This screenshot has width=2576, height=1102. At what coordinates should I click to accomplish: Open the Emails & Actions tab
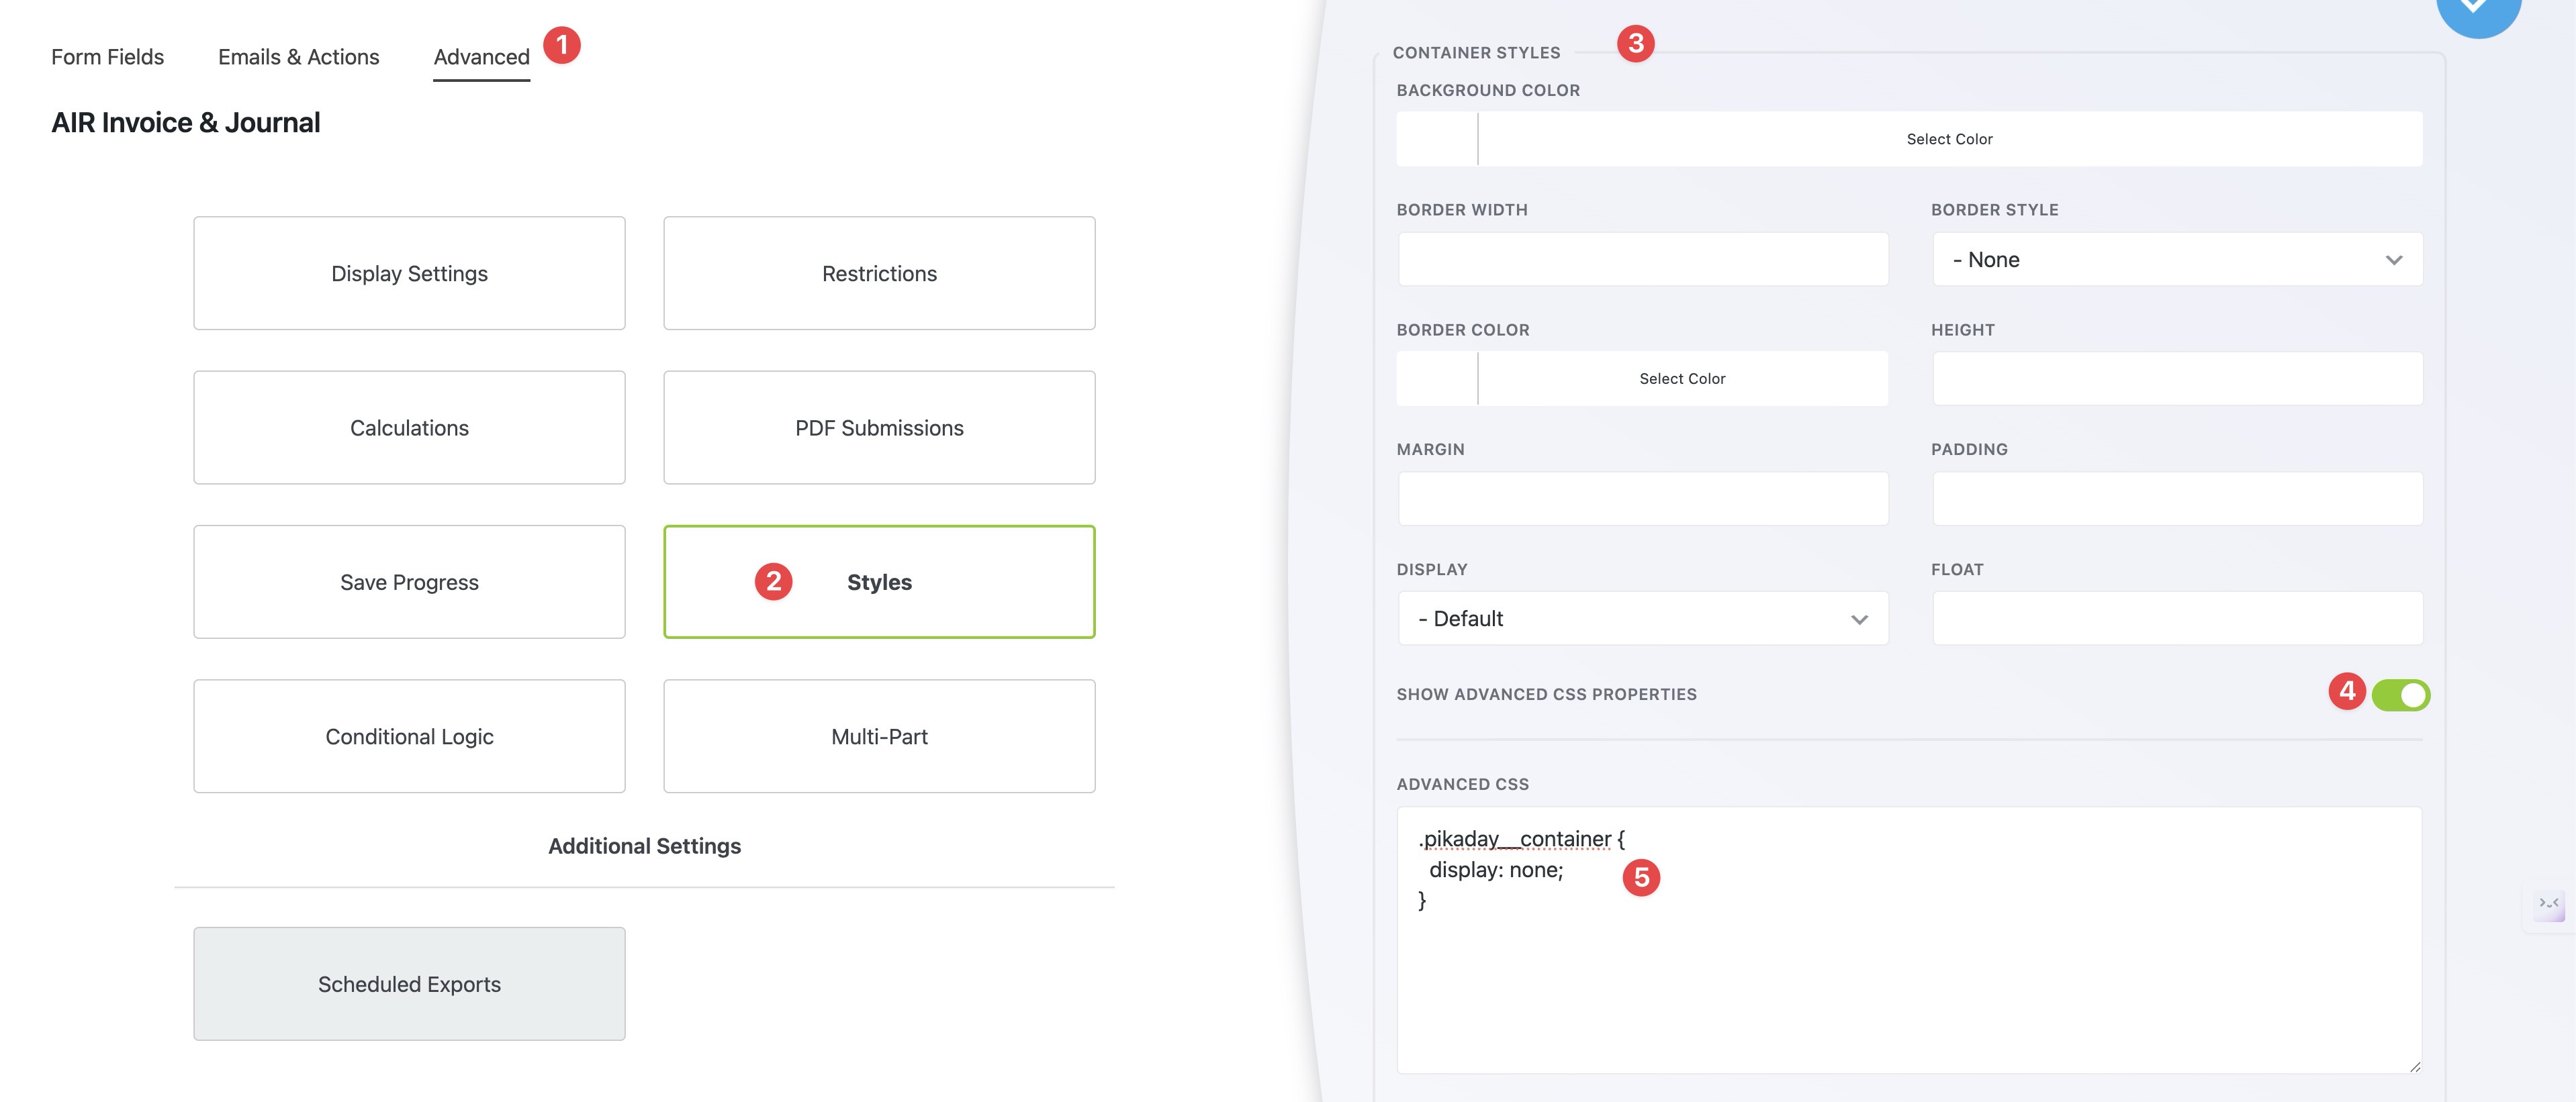[298, 57]
